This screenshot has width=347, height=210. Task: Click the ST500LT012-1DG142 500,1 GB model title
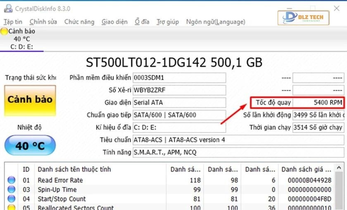pyautogui.click(x=174, y=62)
